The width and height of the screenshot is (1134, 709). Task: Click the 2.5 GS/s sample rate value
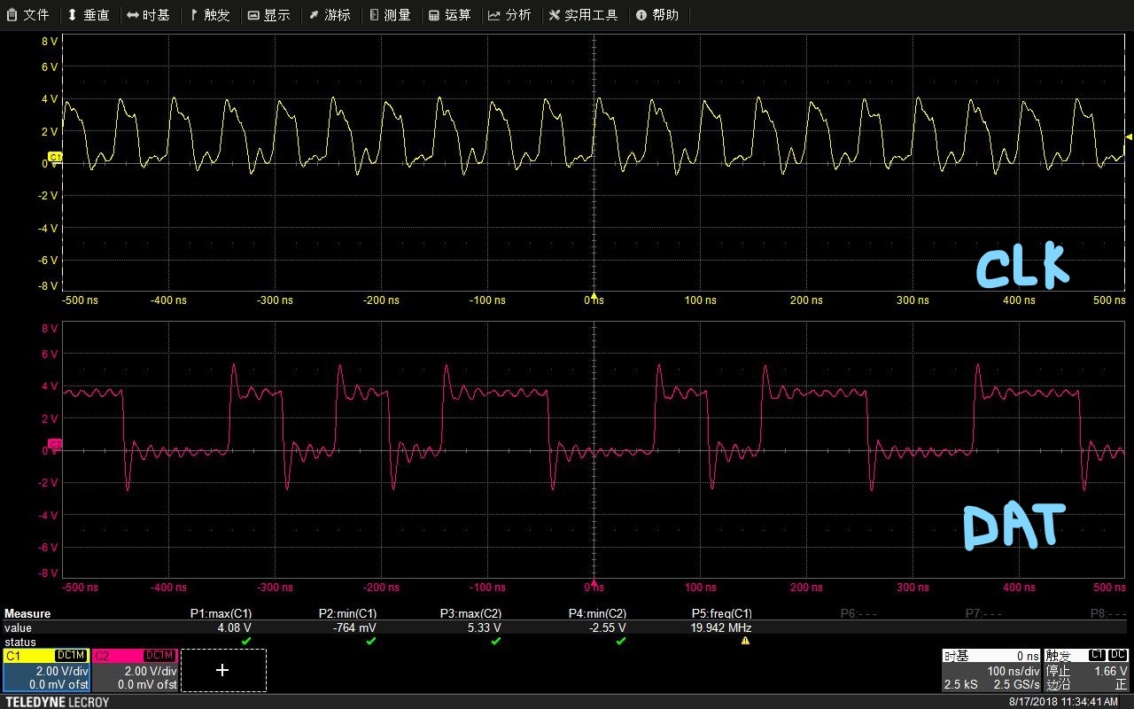(x=1016, y=685)
